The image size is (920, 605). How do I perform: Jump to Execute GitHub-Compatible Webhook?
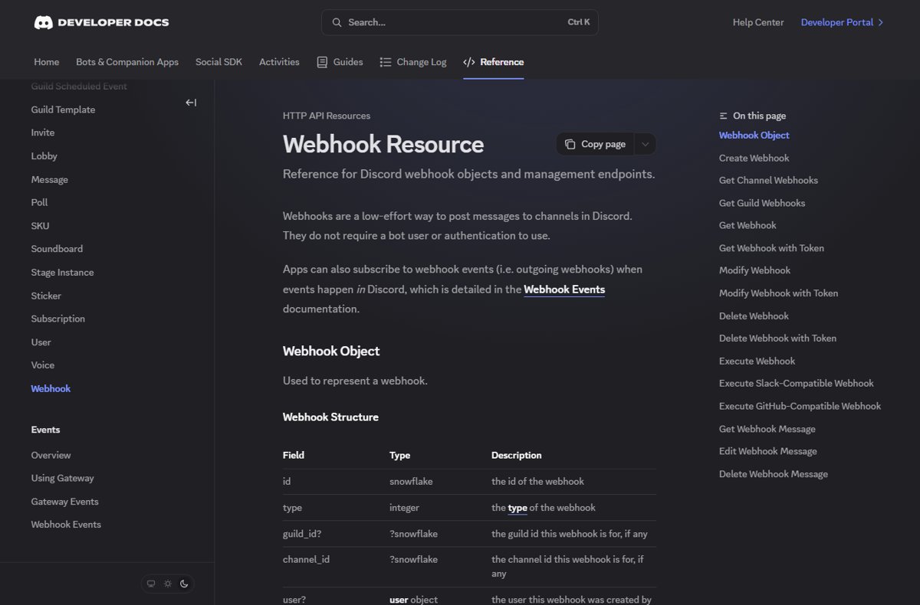tap(800, 406)
